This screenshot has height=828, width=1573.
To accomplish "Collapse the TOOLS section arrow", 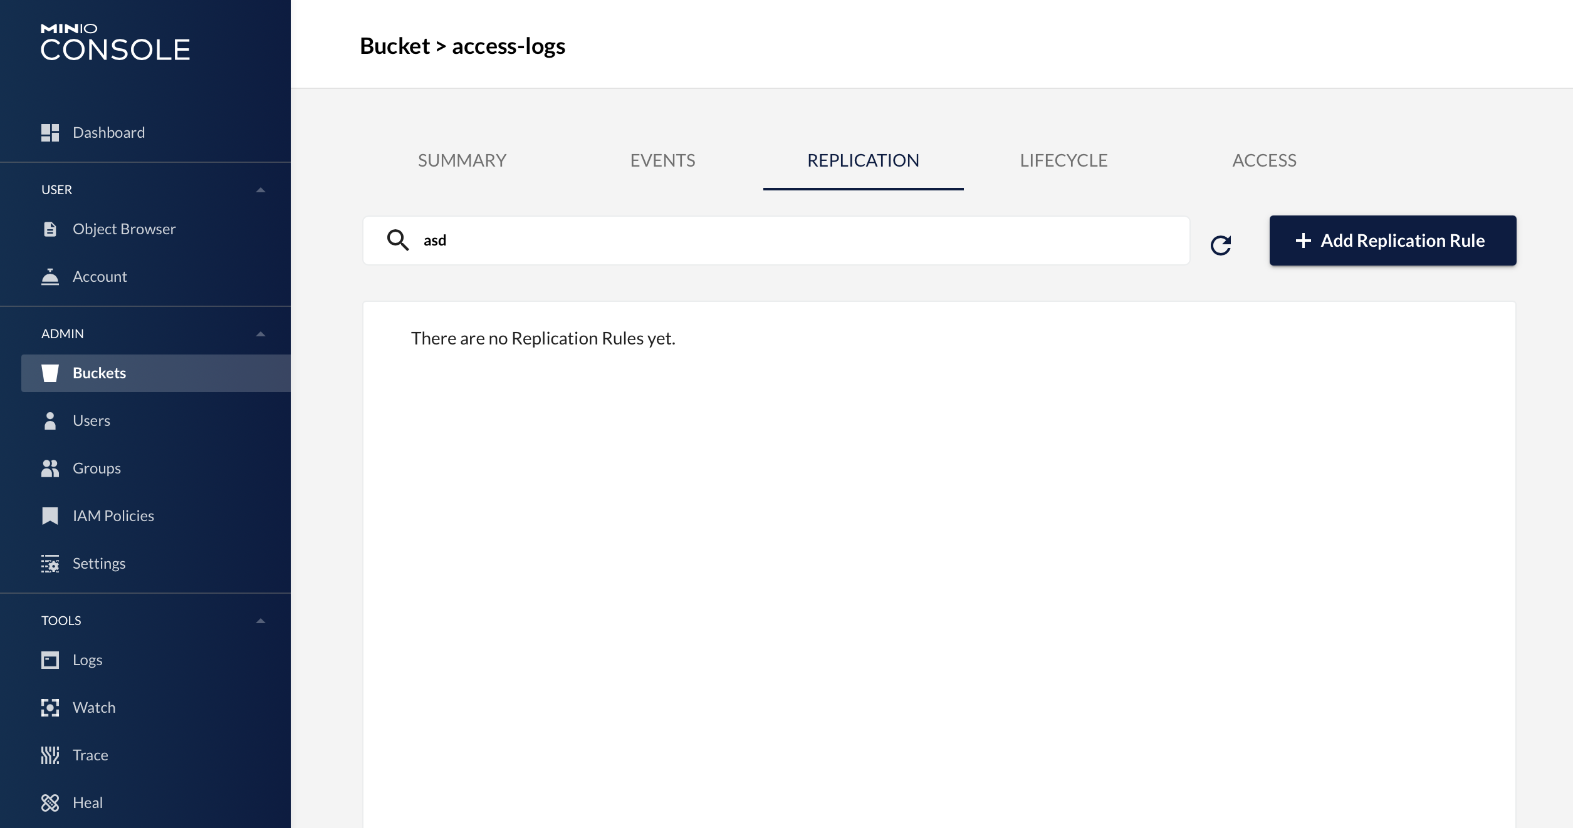I will tap(261, 621).
